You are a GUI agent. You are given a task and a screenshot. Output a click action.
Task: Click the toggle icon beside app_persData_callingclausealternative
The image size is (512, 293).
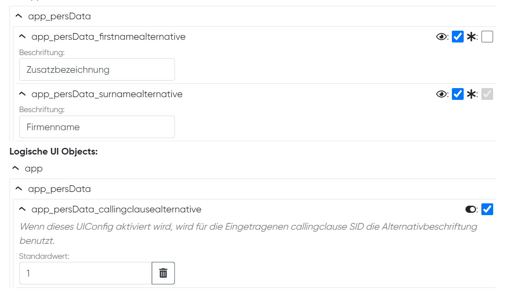click(470, 209)
